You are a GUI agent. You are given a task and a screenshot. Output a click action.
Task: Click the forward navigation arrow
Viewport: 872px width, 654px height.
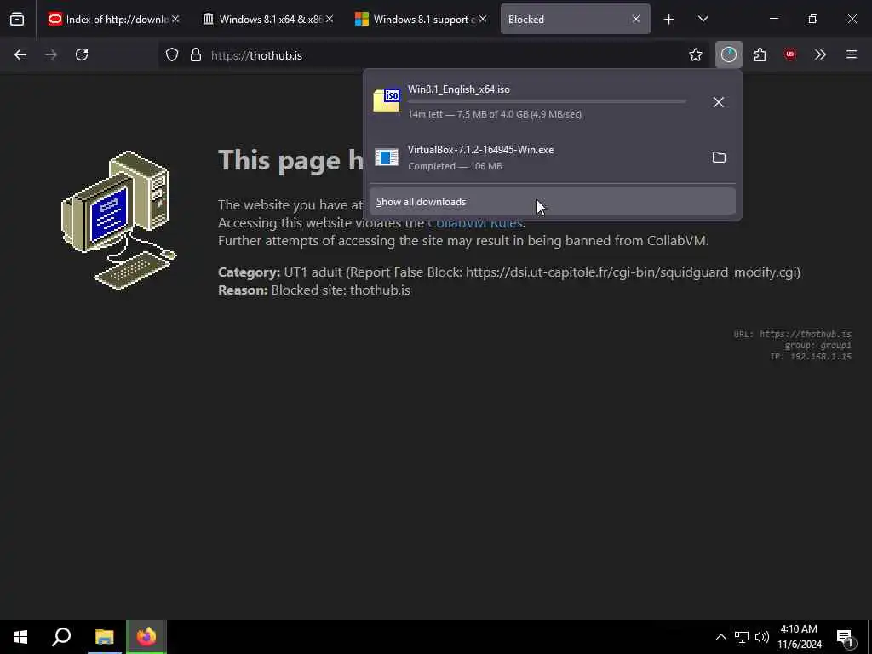(x=51, y=54)
